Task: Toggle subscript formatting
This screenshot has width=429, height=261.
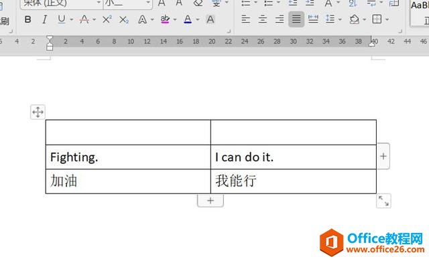Action: point(124,19)
